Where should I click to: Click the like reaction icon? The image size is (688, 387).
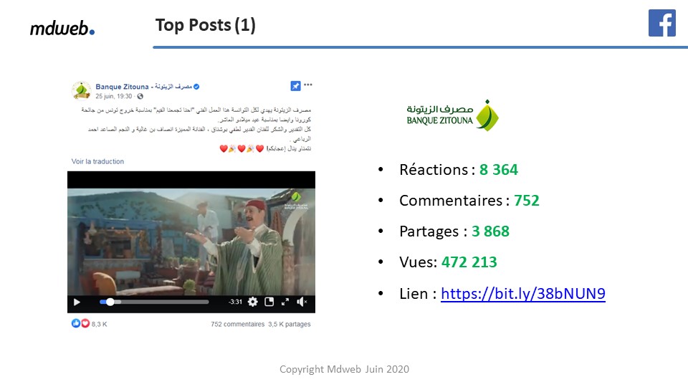(x=76, y=323)
